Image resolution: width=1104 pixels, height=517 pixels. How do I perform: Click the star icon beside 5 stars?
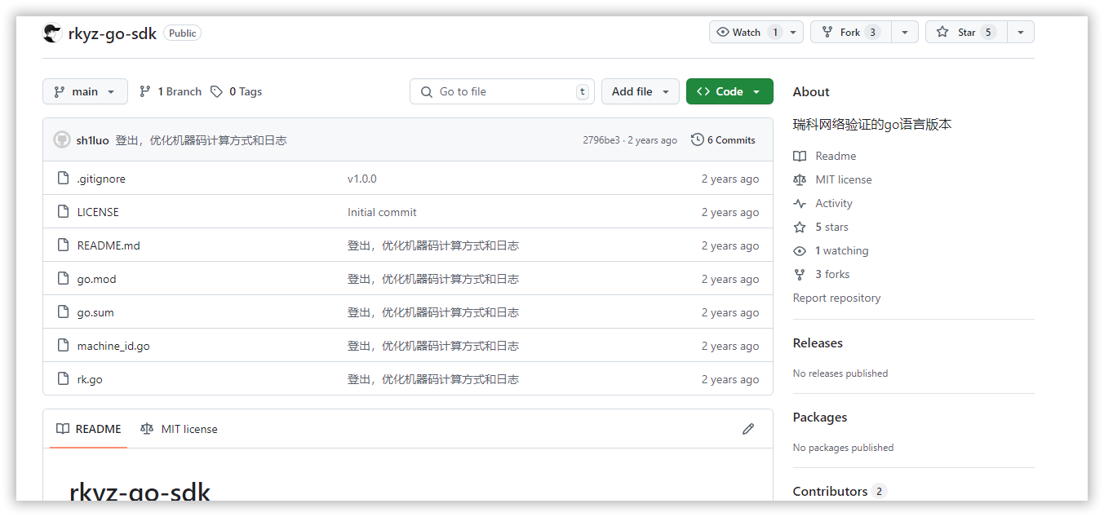(800, 227)
